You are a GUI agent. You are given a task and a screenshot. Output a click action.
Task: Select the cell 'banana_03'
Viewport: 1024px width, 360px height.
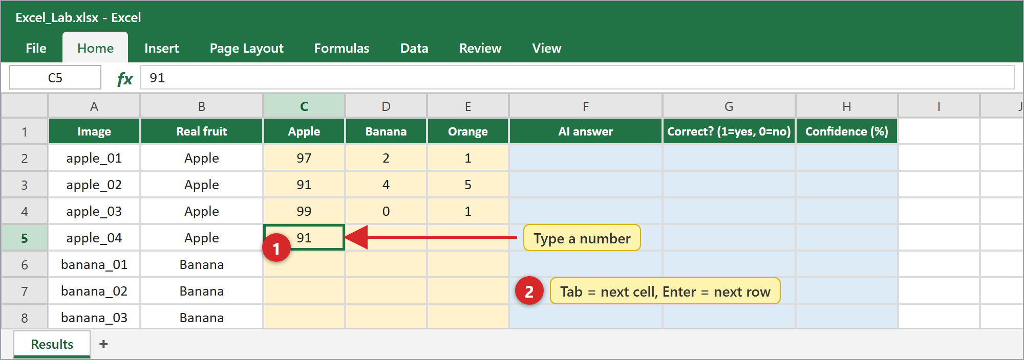pyautogui.click(x=94, y=318)
